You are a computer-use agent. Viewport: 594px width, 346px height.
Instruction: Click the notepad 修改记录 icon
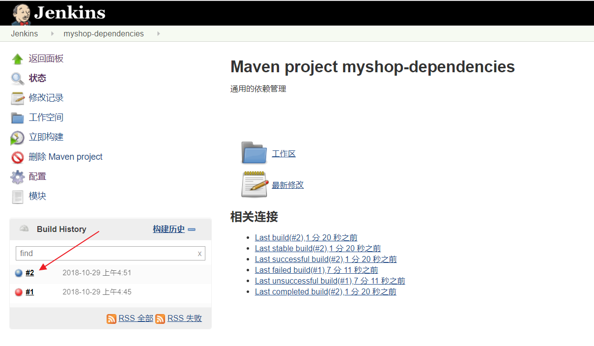pos(17,98)
